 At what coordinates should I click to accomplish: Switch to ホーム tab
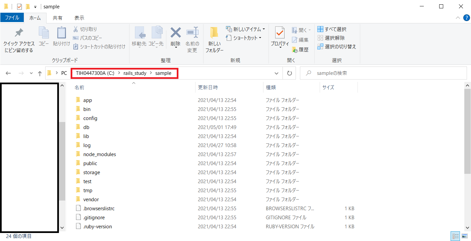point(35,18)
